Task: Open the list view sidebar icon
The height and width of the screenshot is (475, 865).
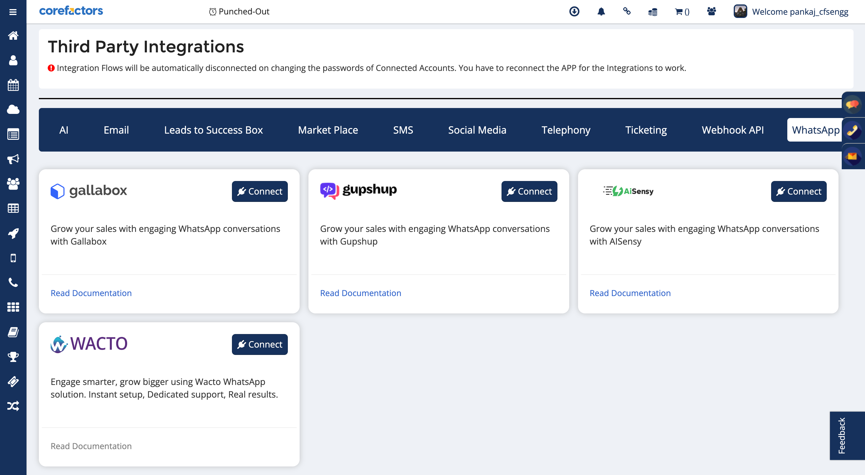Action: 13,134
